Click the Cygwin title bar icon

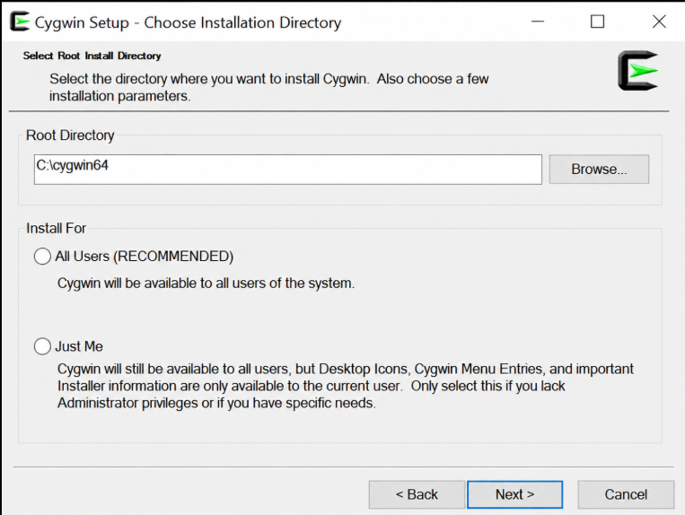(x=20, y=22)
